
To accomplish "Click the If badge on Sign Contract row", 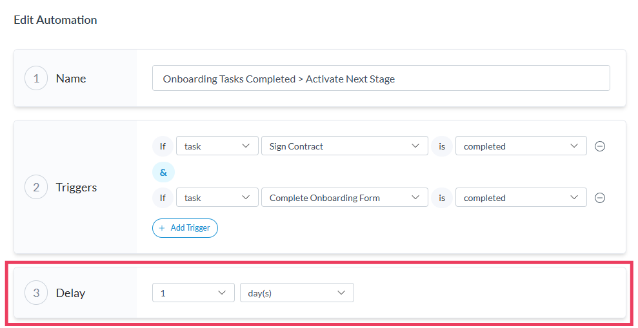I will [x=163, y=146].
